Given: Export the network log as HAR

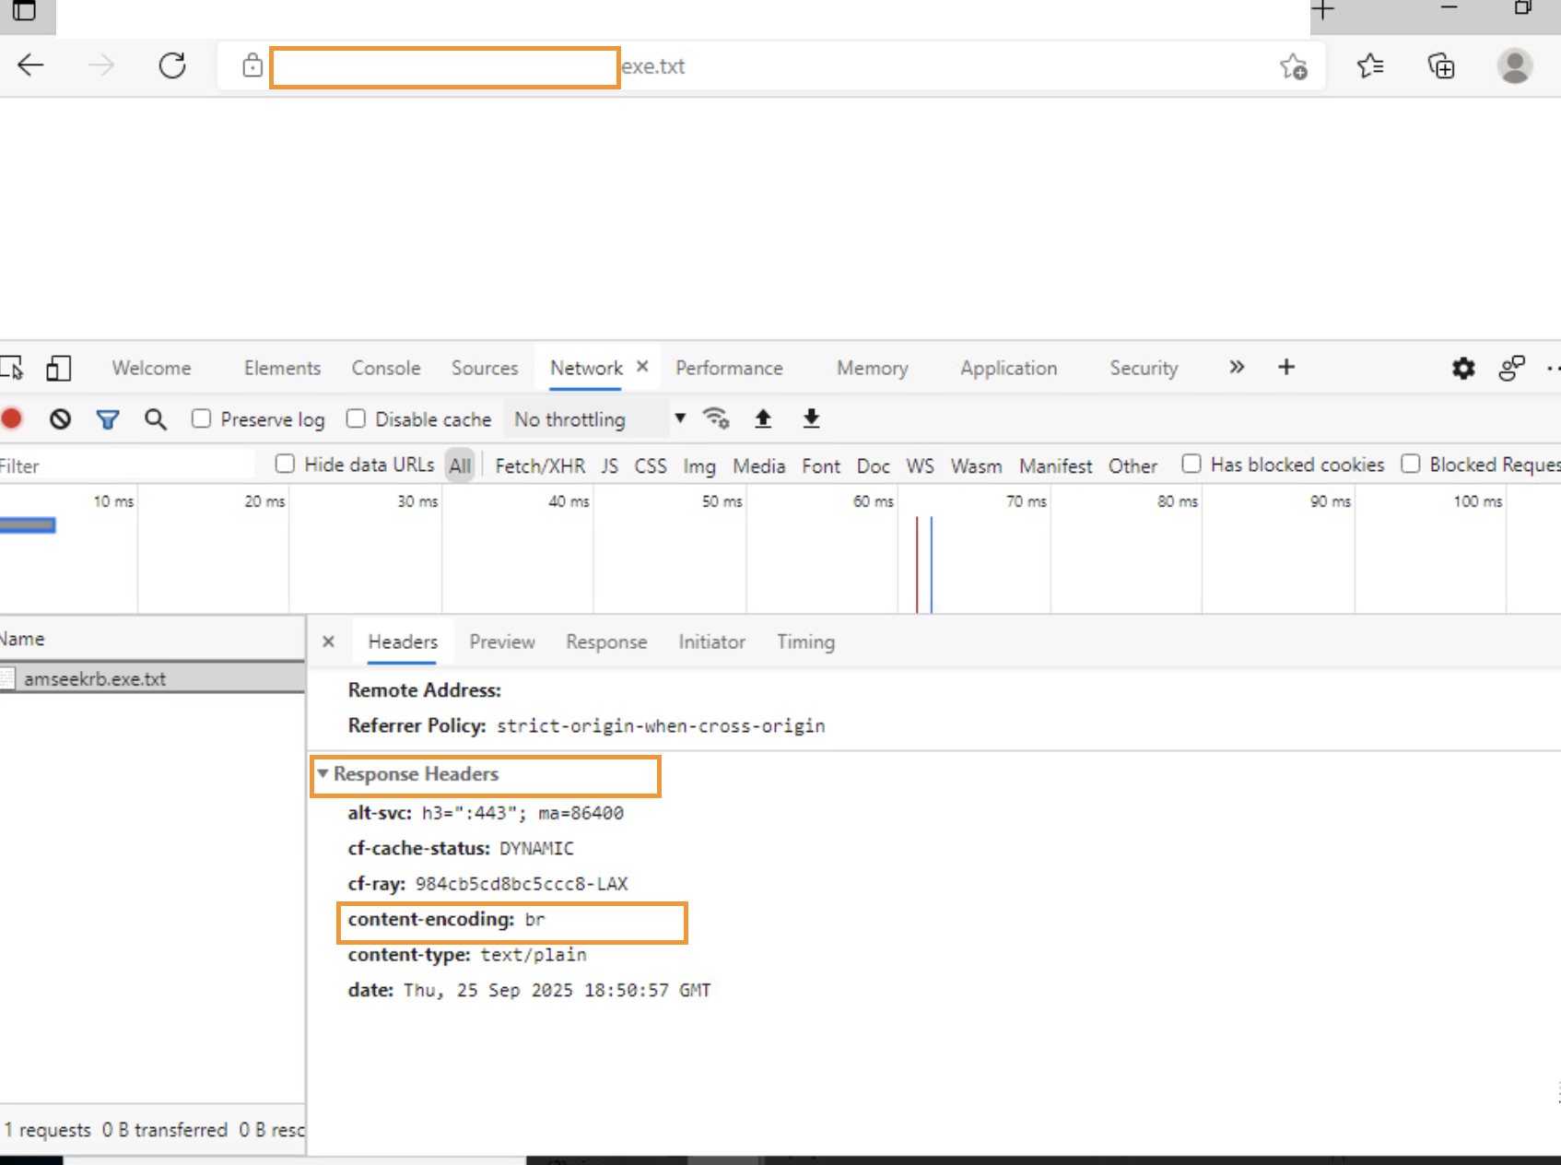Looking at the screenshot, I should [811, 418].
